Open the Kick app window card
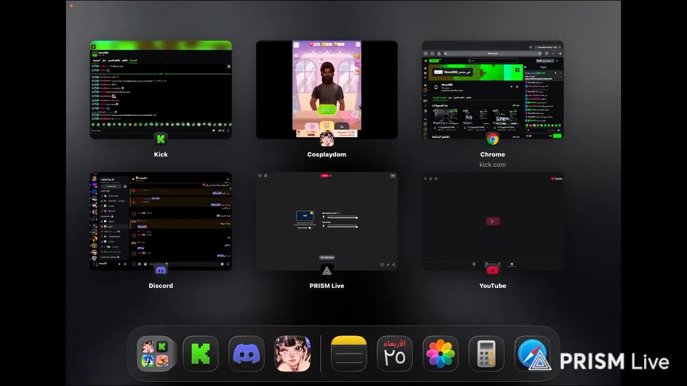This screenshot has height=386, width=687. (161, 90)
